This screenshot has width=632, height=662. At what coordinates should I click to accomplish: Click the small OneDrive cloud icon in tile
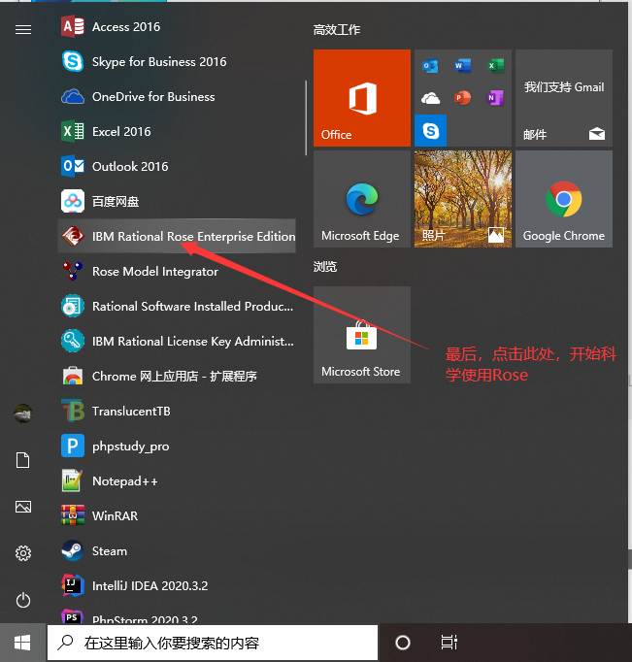(430, 98)
